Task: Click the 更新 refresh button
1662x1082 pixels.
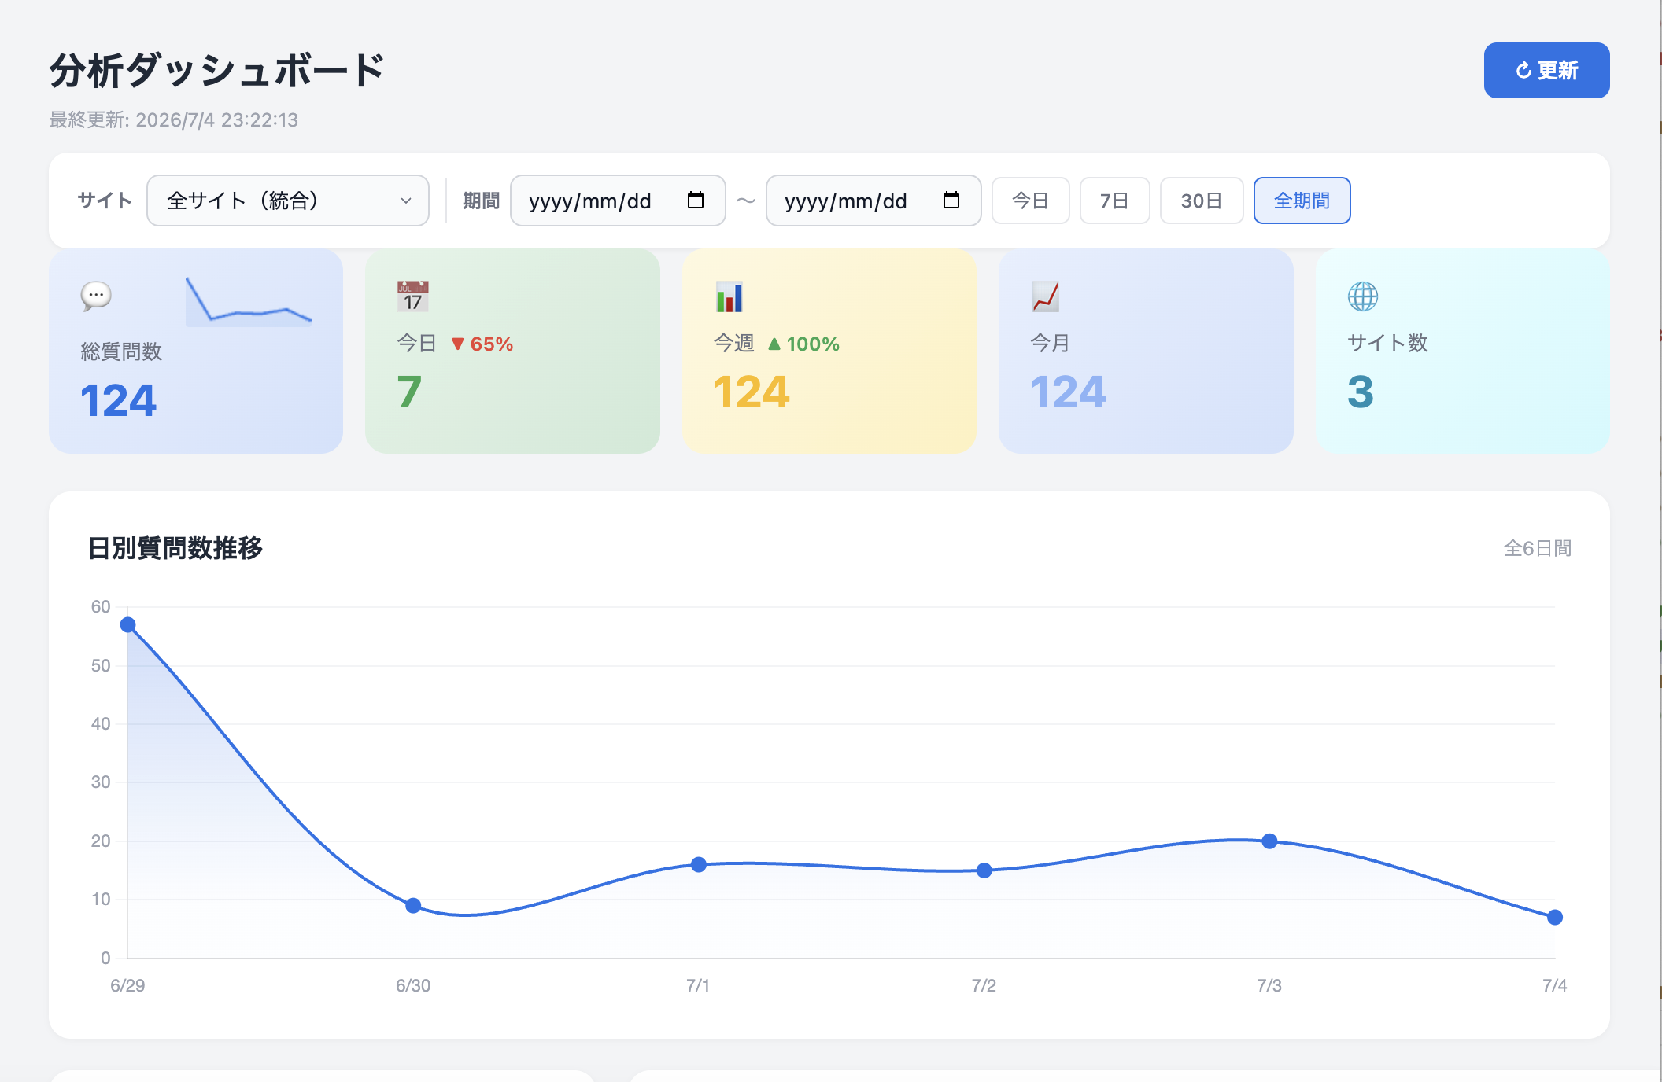Action: (1546, 71)
